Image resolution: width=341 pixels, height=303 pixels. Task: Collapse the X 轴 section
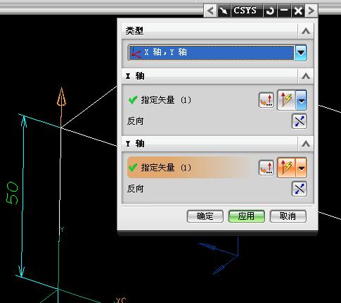pyautogui.click(x=306, y=76)
